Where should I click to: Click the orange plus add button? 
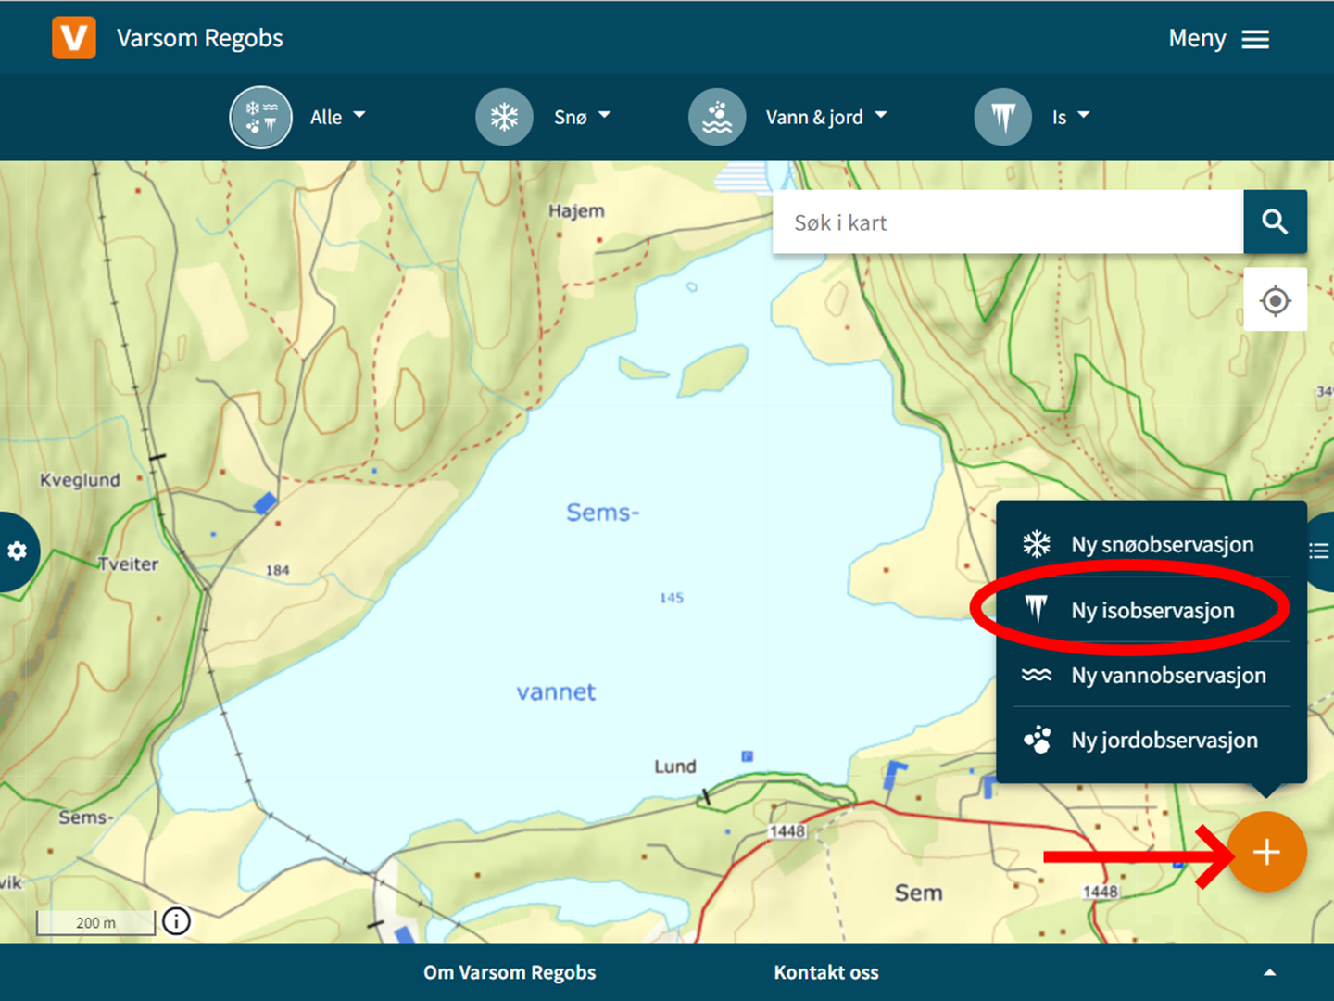point(1266,852)
